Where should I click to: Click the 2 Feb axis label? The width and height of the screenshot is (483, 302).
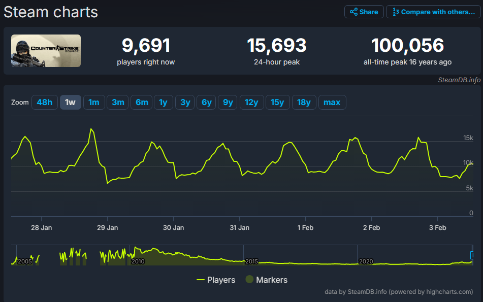(x=371, y=228)
